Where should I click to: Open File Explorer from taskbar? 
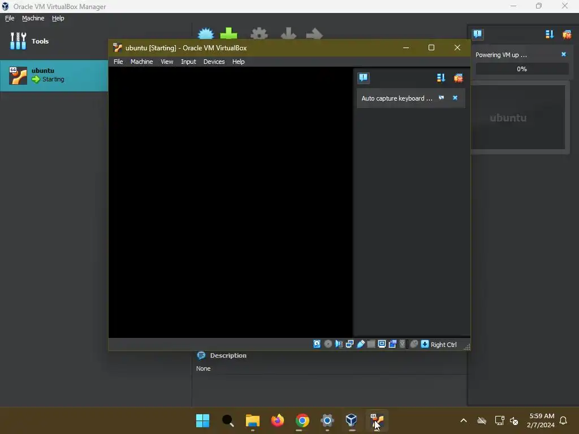click(253, 420)
